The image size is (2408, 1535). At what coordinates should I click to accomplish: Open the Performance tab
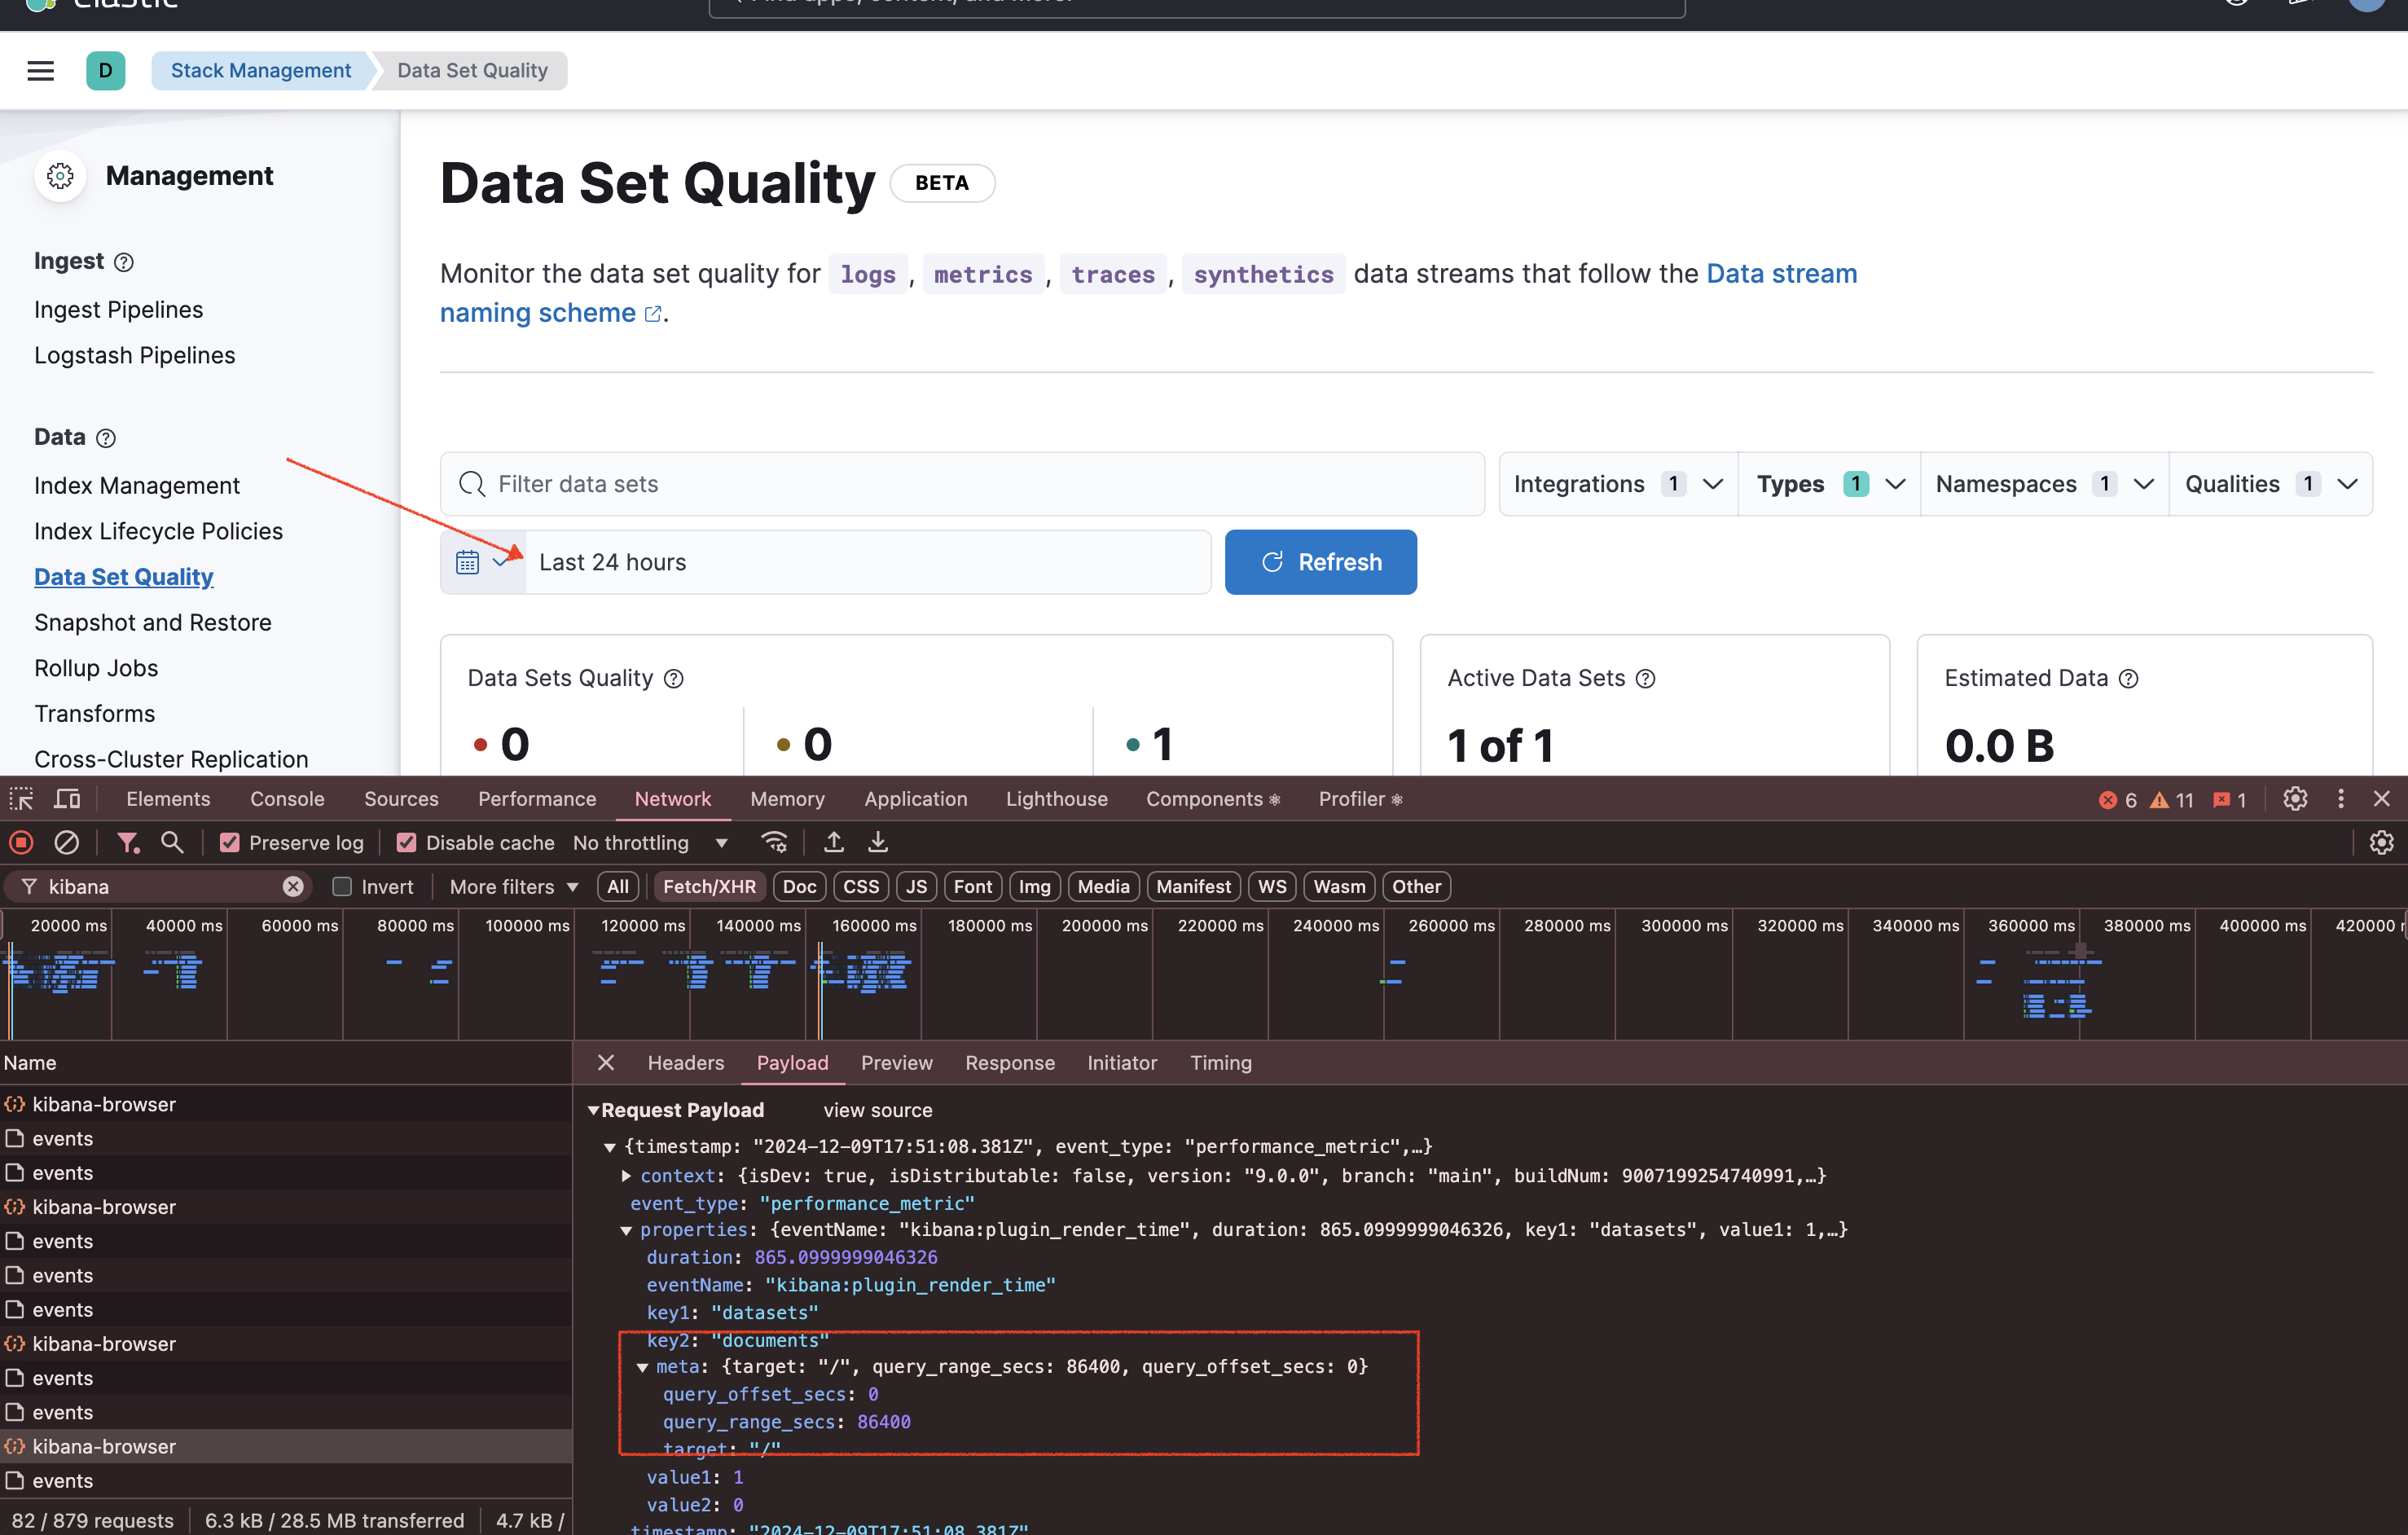click(x=537, y=799)
